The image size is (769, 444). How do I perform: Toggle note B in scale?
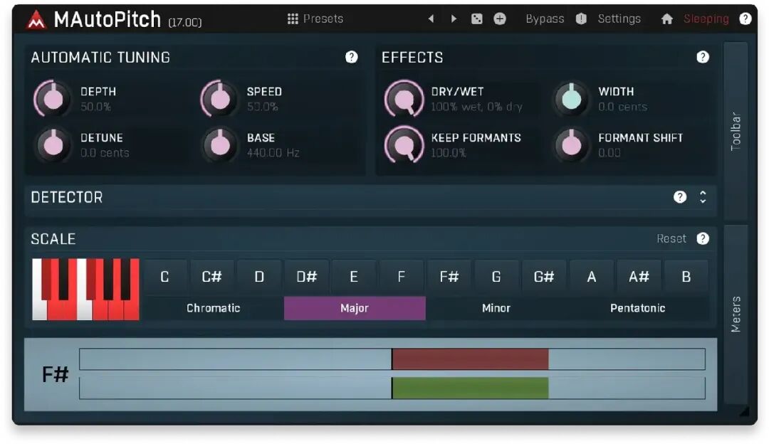click(x=686, y=277)
